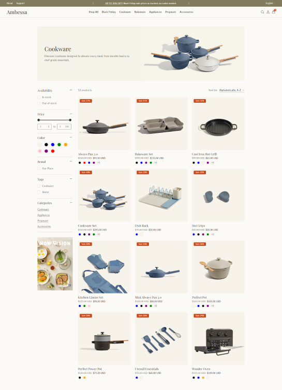Open the English language selector
The width and height of the screenshot is (282, 390).
pos(270,3)
